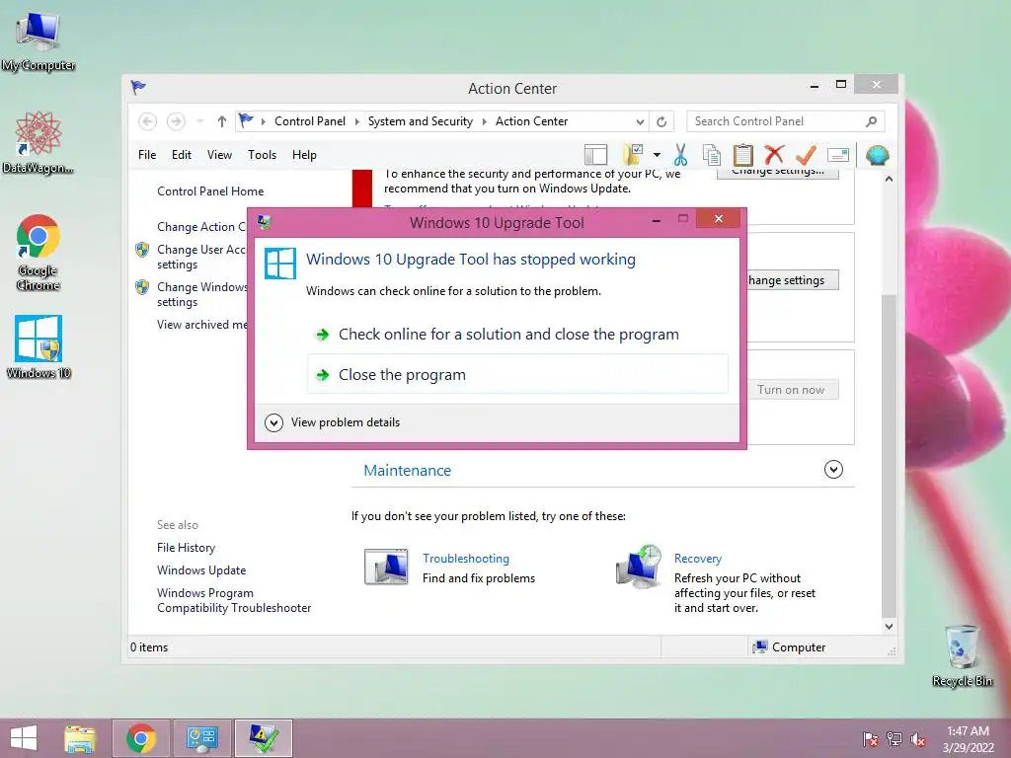The width and height of the screenshot is (1011, 758).
Task: Click System and Security breadcrumb
Action: click(421, 121)
